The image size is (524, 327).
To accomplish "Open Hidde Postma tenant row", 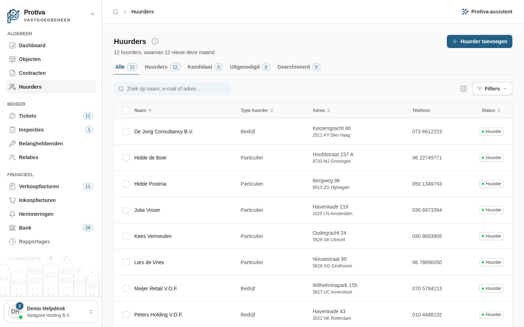I will tap(313, 184).
